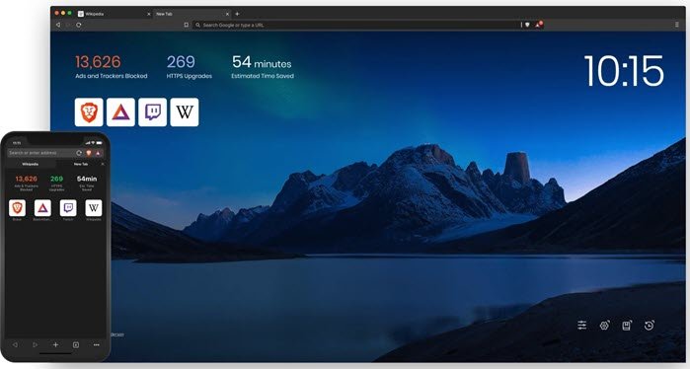Image resolution: width=690 pixels, height=369 pixels.
Task: Tap the Brave Rewards icon on the phone
Action: tap(98, 153)
